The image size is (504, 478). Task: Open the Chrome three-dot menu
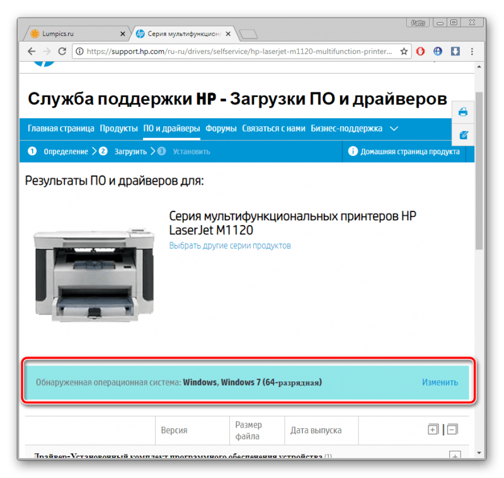pos(472,52)
